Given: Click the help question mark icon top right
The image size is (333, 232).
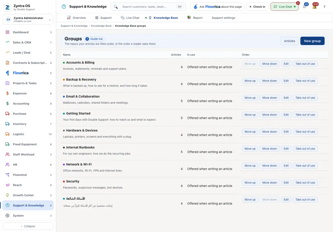Looking at the screenshot, I should pos(324,7).
